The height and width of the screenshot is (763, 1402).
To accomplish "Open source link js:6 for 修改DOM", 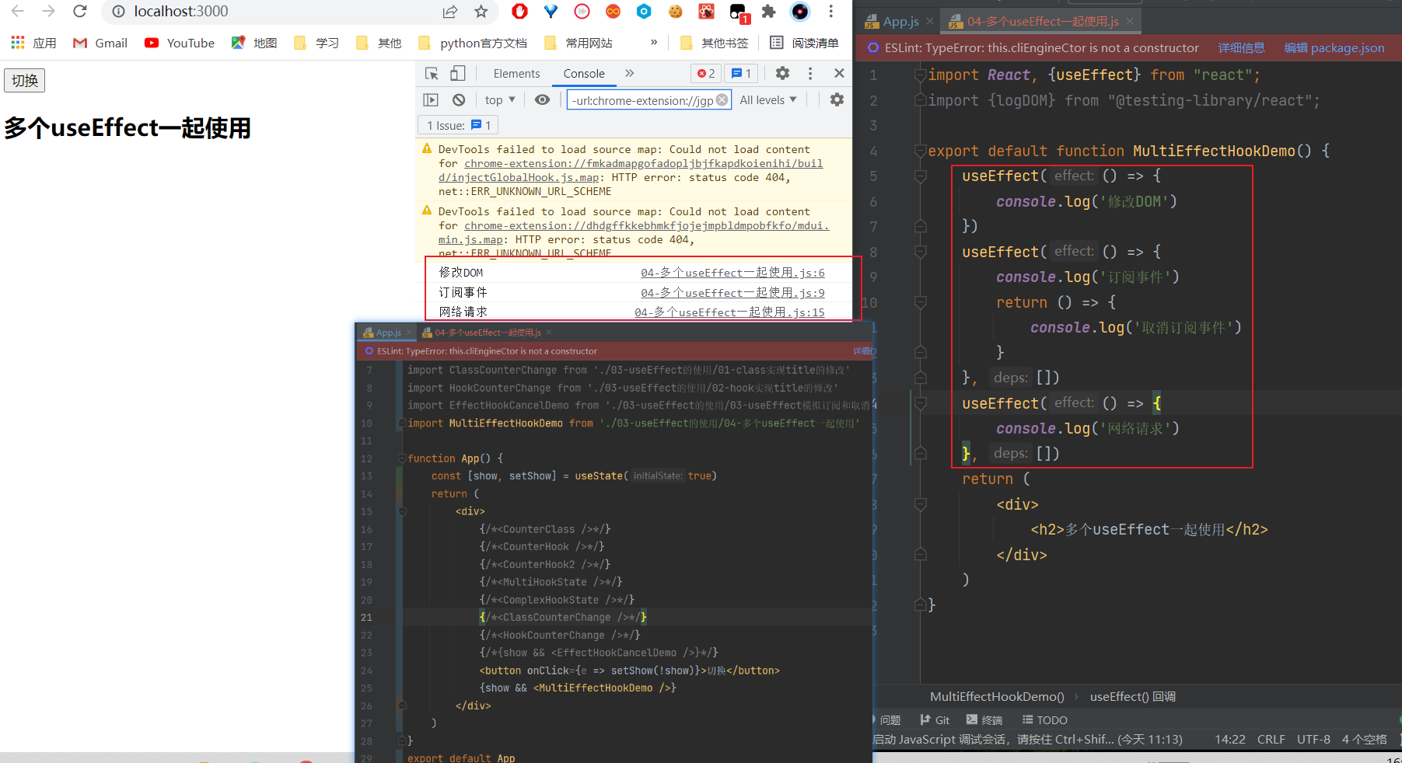I will pos(732,272).
